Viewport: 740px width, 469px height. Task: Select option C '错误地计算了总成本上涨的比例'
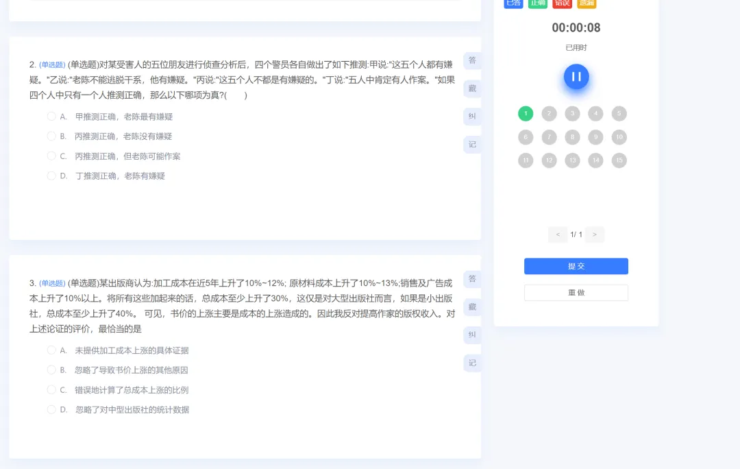click(51, 389)
